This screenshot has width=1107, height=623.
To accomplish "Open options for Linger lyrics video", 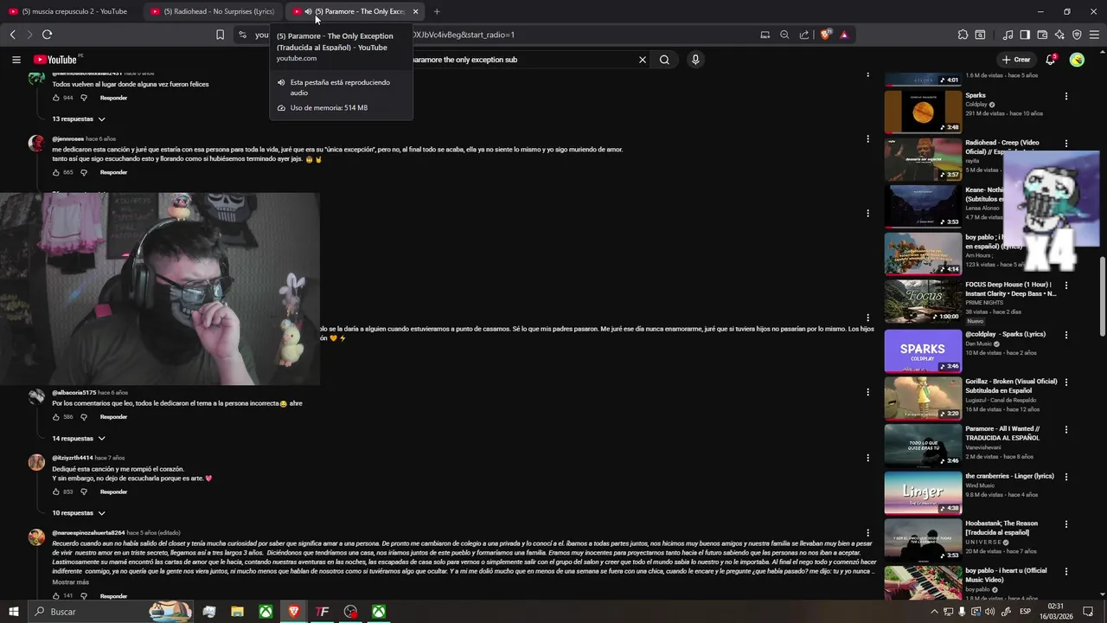I will (1066, 477).
